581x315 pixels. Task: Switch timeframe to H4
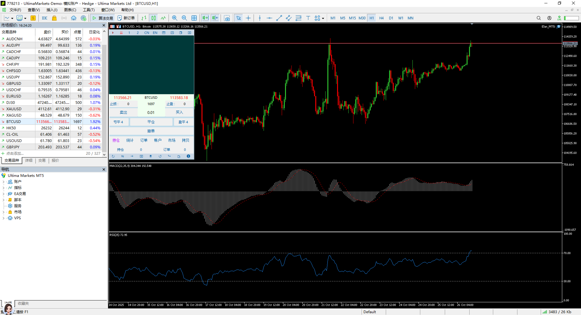click(x=381, y=18)
